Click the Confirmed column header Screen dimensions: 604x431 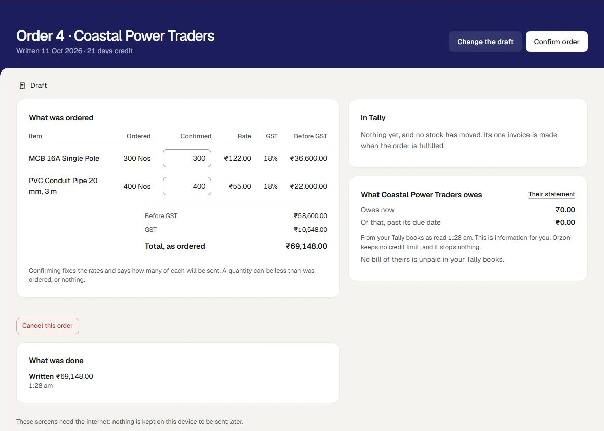point(196,136)
